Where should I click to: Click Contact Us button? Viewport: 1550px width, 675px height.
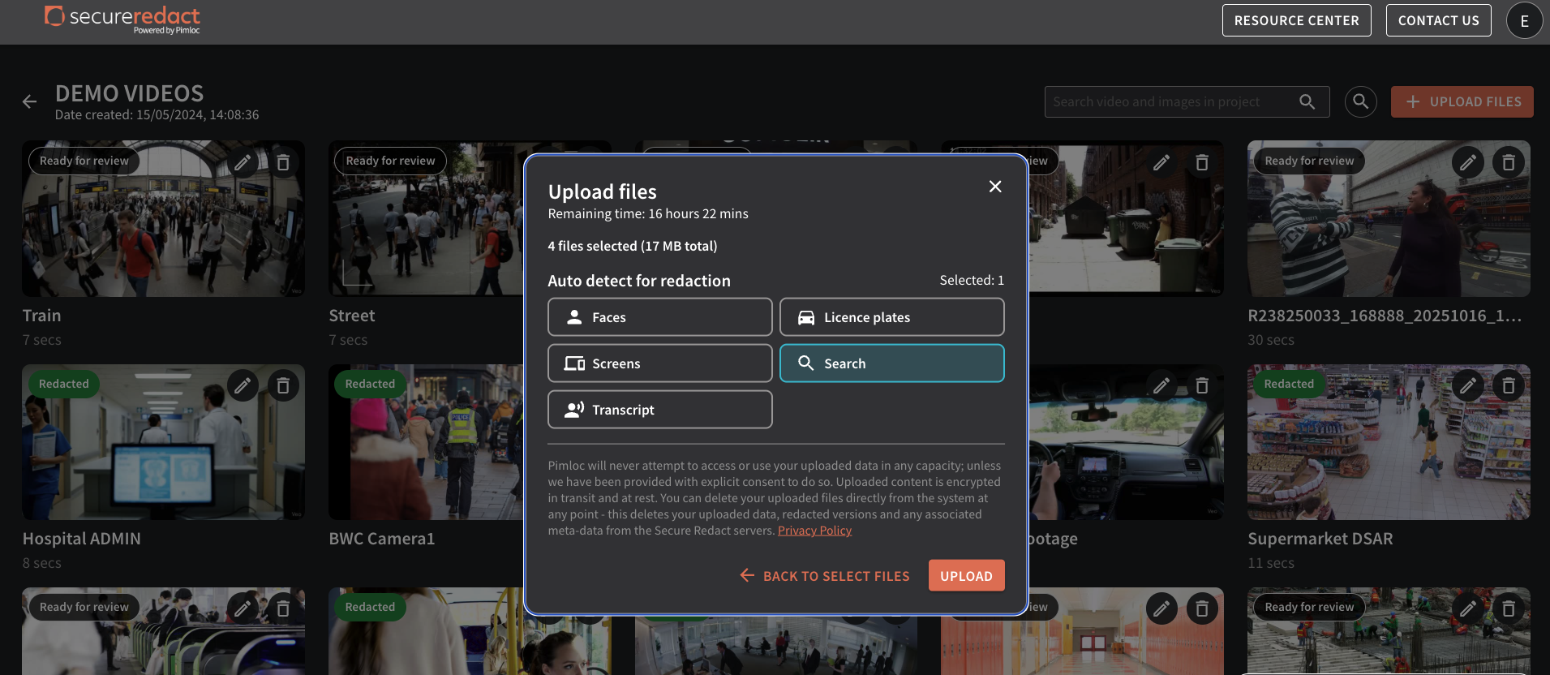(1438, 20)
